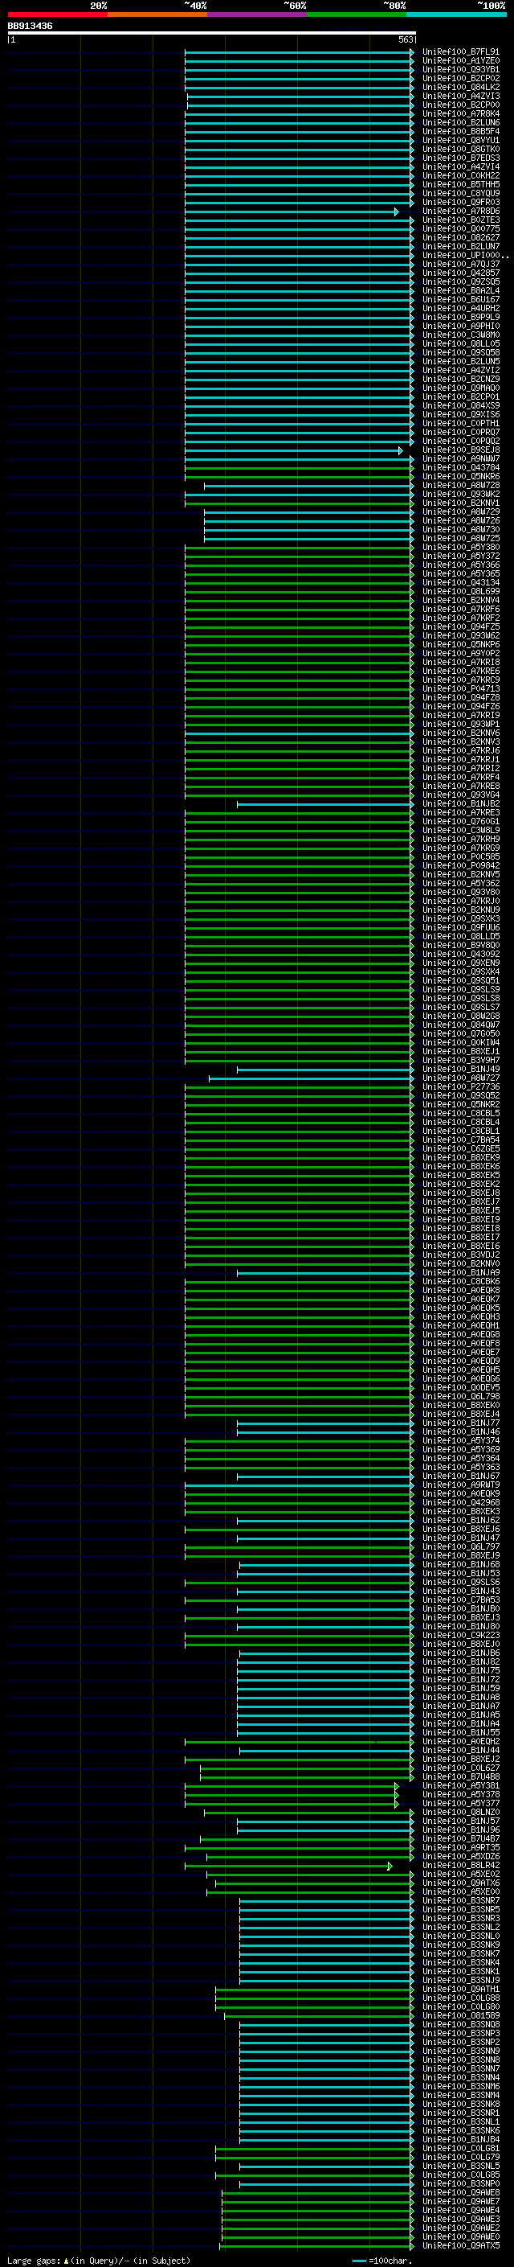Click hit label UniRef100_O81589

461,2015
